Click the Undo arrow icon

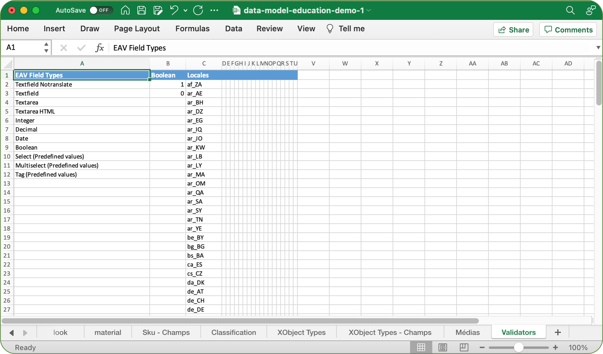[x=174, y=10]
